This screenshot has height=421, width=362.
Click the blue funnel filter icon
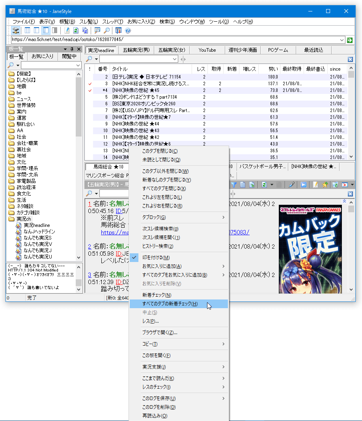click(234, 185)
